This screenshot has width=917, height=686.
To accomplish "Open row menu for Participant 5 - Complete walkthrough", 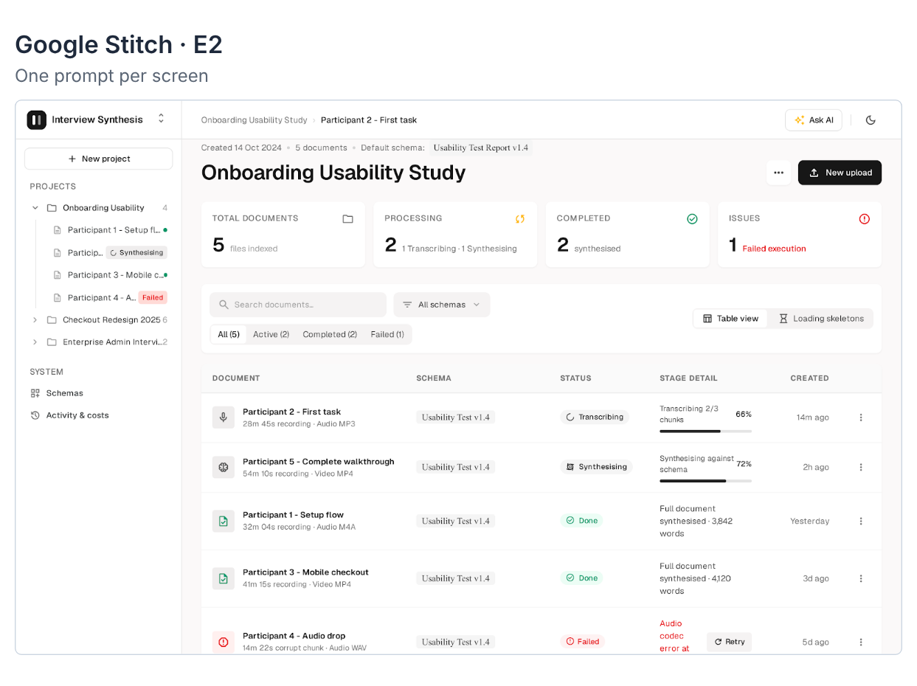I will point(860,467).
